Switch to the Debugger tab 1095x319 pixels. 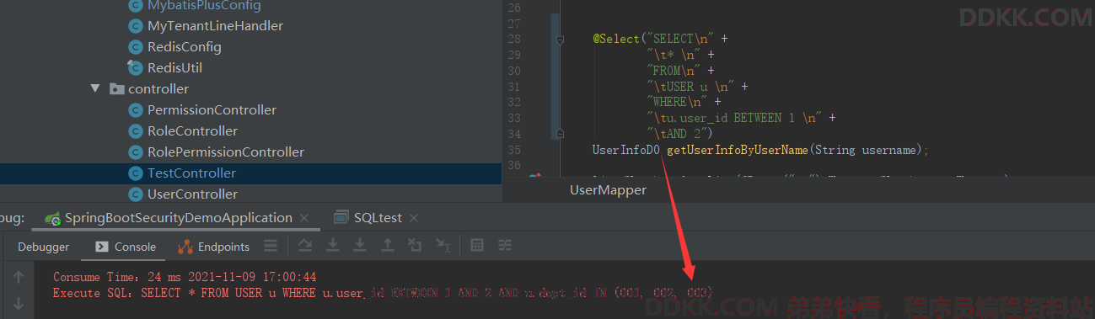click(x=43, y=247)
